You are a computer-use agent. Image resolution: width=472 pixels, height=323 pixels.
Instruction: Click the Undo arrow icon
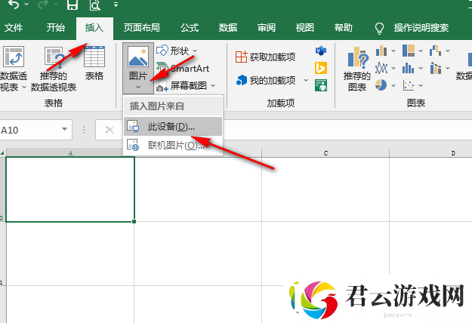tap(14, 5)
